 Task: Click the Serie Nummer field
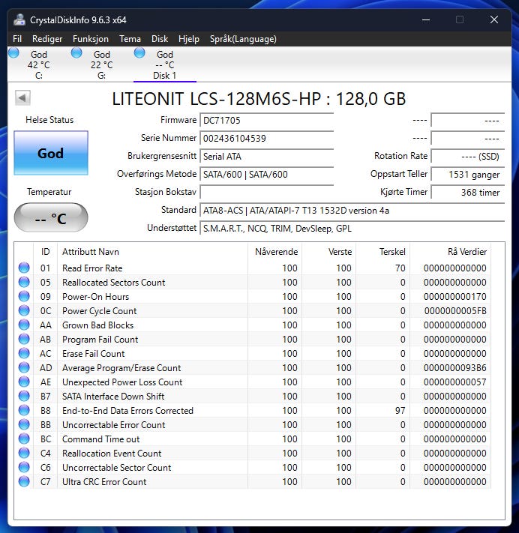(x=266, y=139)
